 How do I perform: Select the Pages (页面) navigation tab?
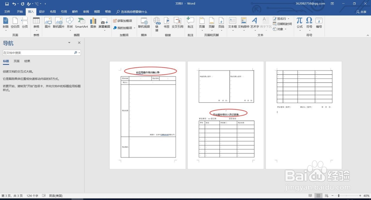coord(17,61)
